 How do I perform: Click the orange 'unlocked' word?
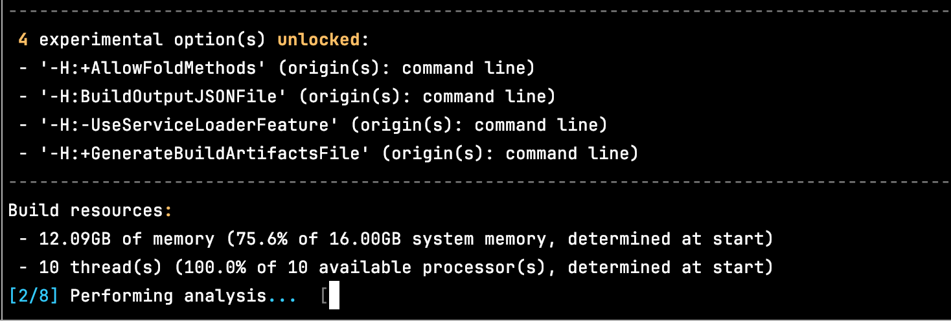pyautogui.click(x=318, y=39)
